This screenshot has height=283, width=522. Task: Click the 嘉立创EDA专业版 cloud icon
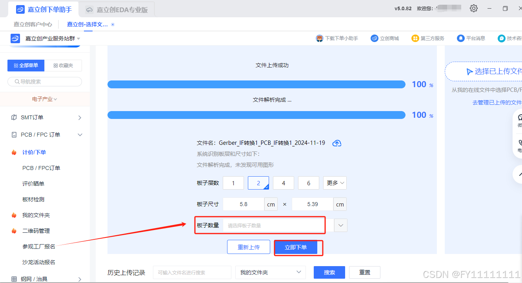[x=90, y=10]
